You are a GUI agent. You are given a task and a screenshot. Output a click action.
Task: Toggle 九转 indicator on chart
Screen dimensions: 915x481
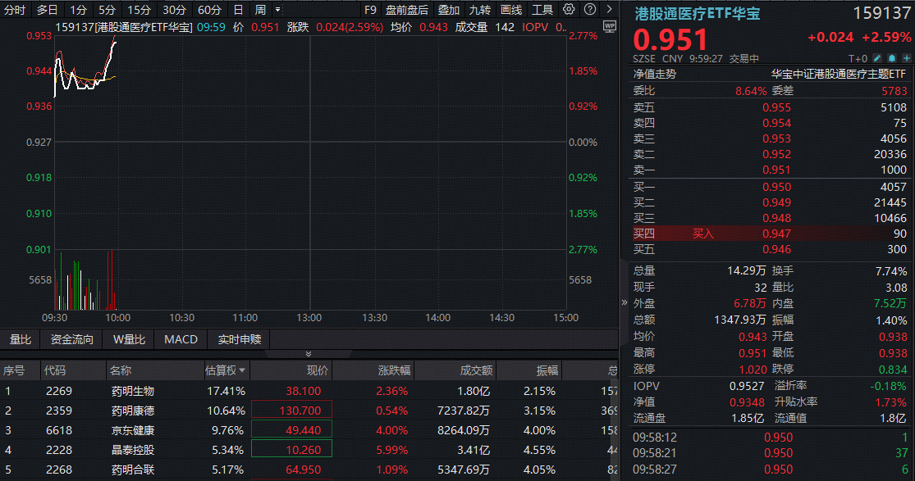479,10
